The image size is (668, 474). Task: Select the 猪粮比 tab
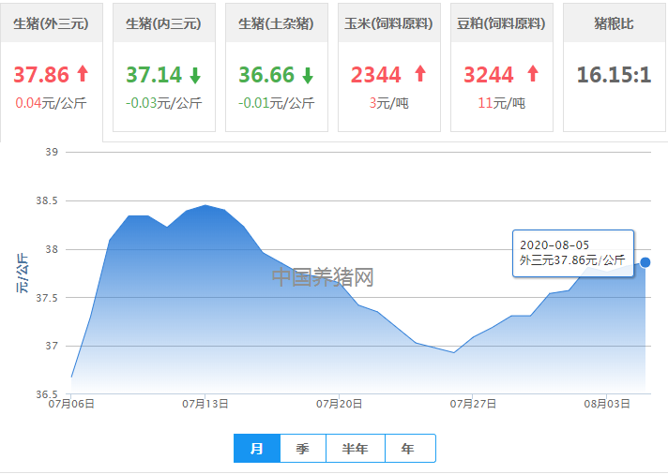coord(614,23)
